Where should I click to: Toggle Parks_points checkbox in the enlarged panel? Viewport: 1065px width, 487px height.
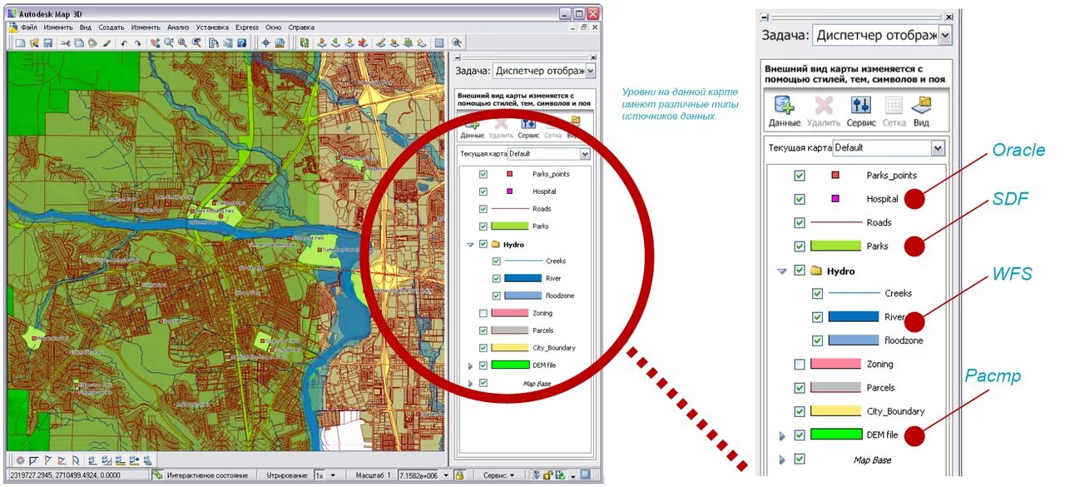click(800, 176)
